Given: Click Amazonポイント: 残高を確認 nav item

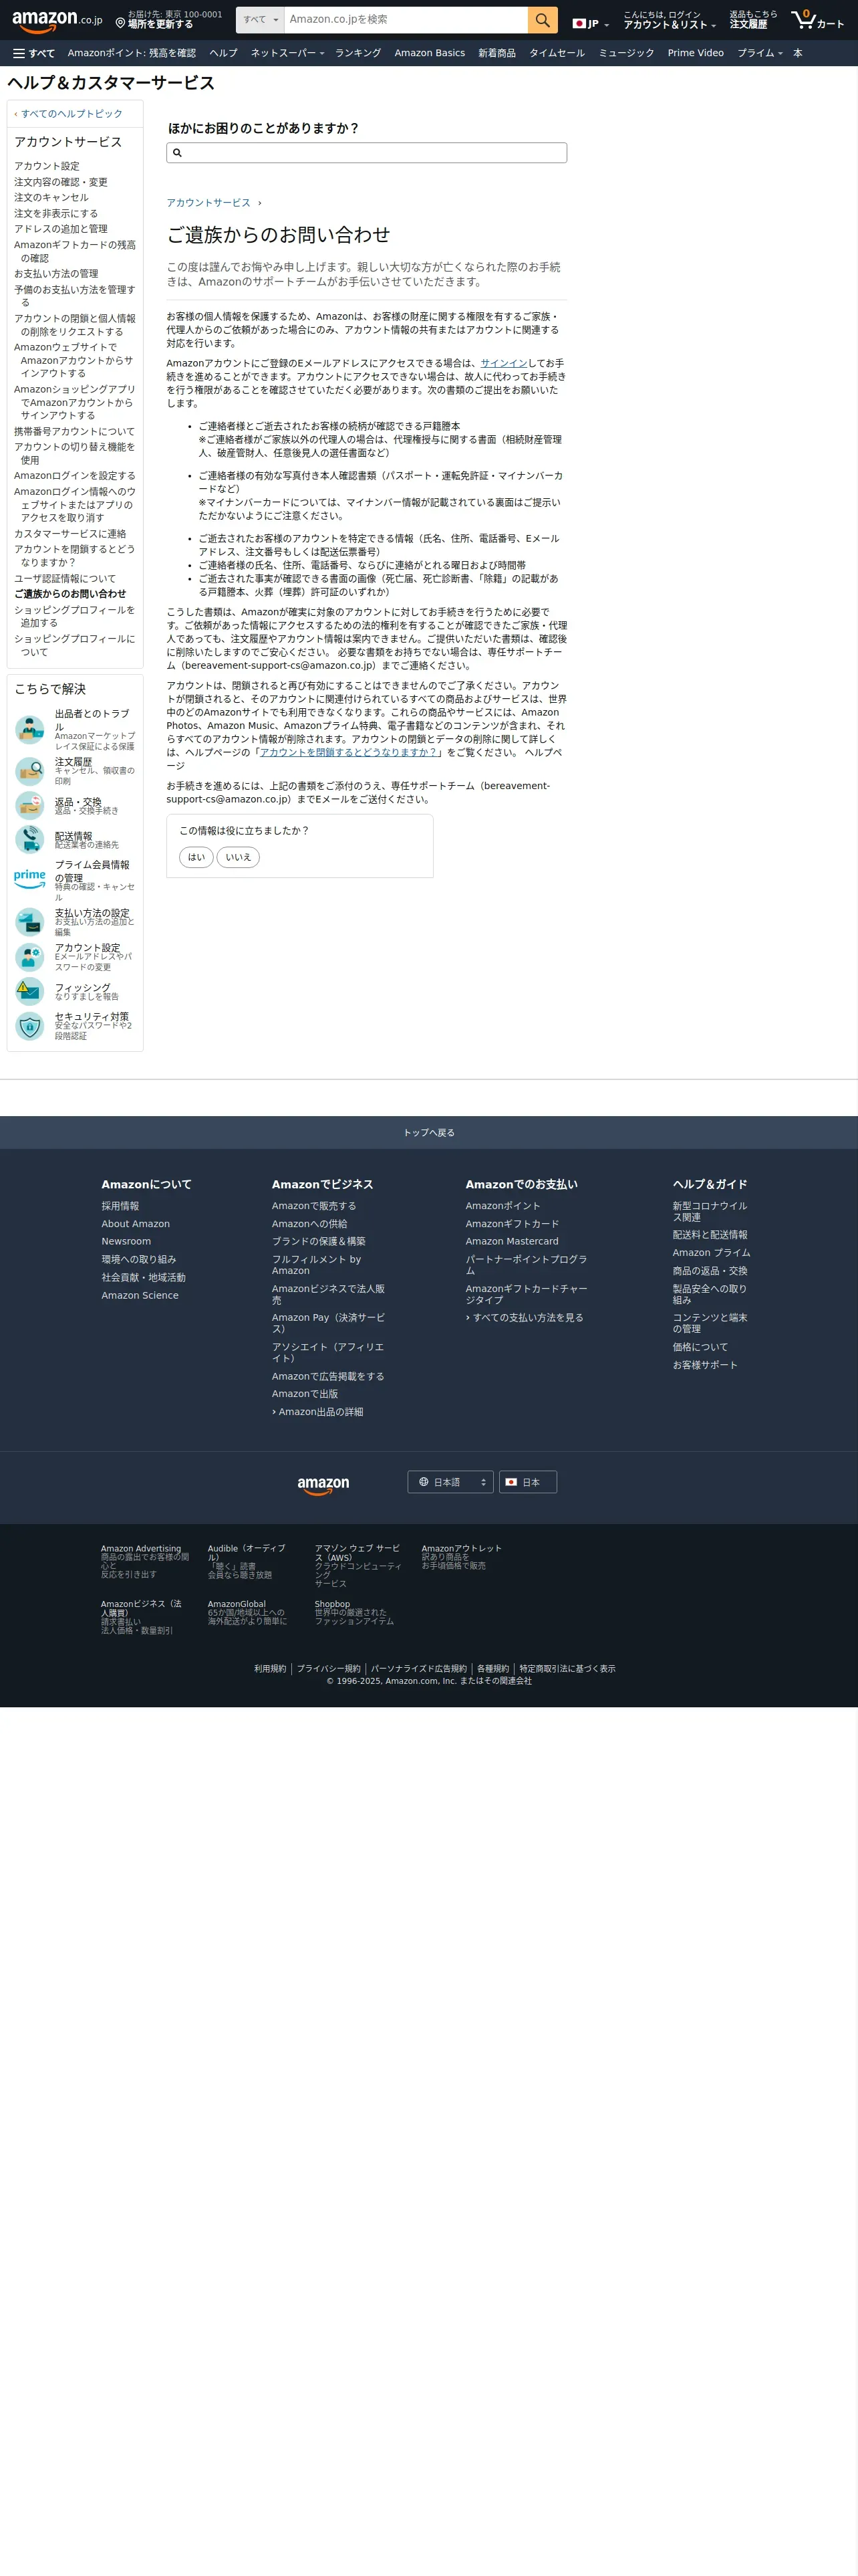Looking at the screenshot, I should coord(132,53).
